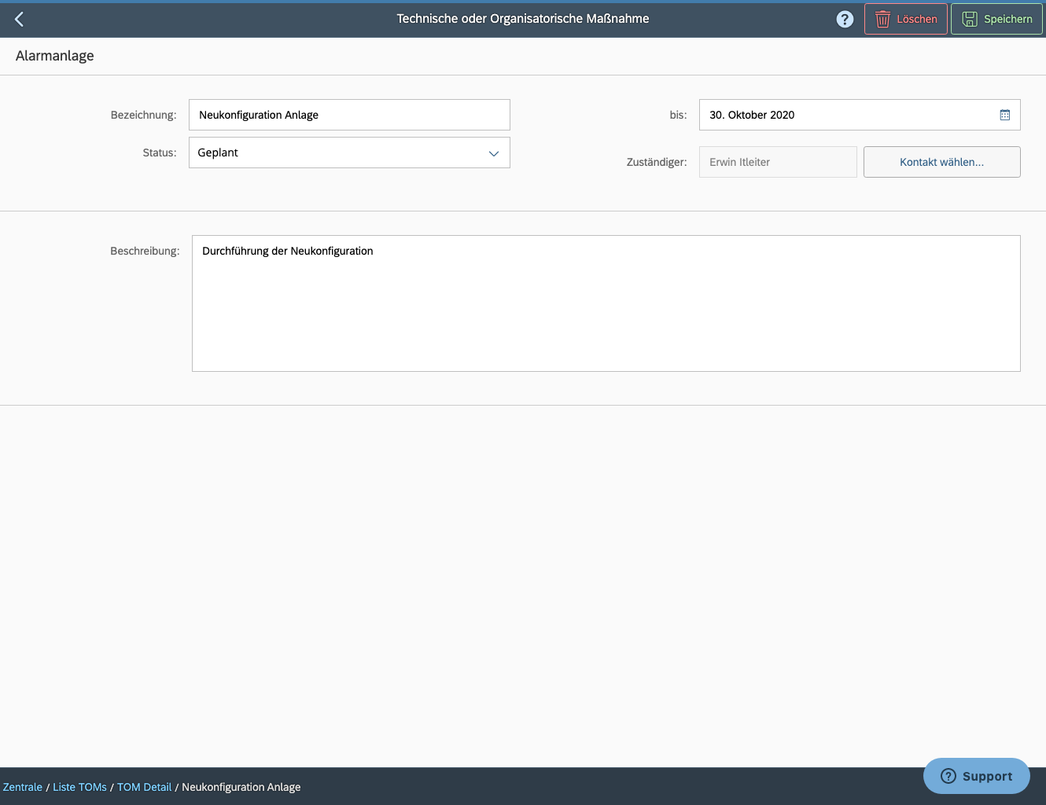Click the Löschen button

click(x=905, y=18)
